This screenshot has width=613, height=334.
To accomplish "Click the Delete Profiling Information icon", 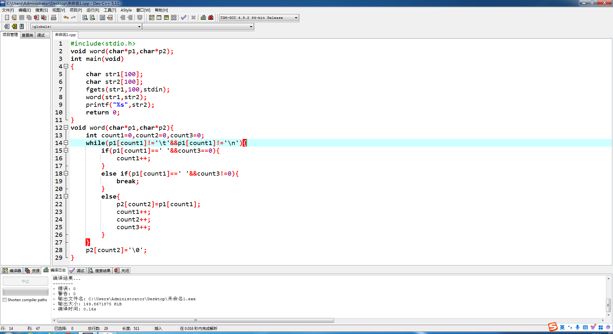I will [x=211, y=18].
